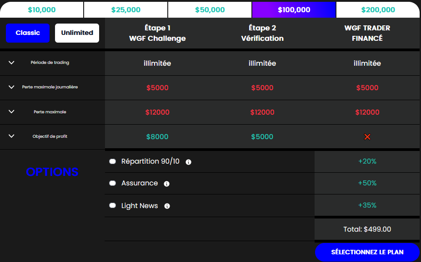Viewport: 421px width, 262px height.
Task: Select the $200,000 account tab
Action: (378, 10)
